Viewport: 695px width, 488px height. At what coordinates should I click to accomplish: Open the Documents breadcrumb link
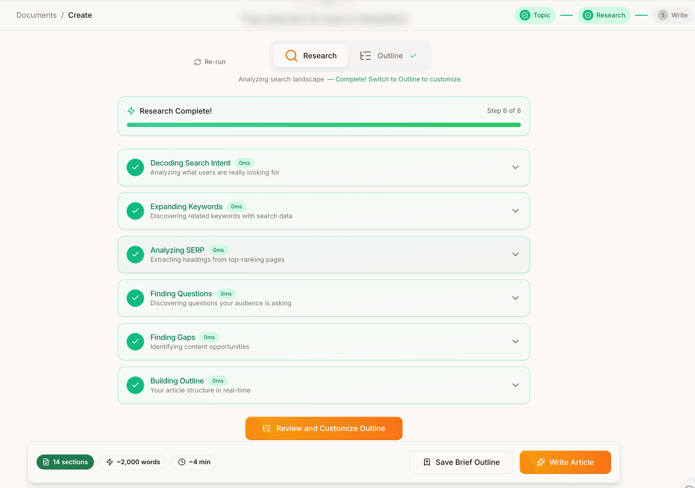pos(36,15)
